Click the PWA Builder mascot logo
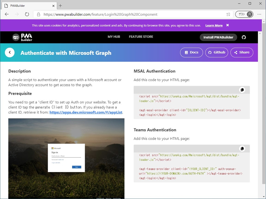The image size is (266, 199). click(16, 37)
